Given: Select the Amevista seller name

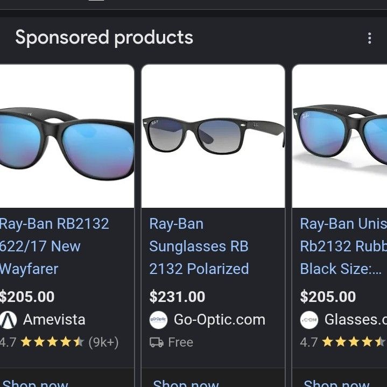Looking at the screenshot, I should [54, 320].
